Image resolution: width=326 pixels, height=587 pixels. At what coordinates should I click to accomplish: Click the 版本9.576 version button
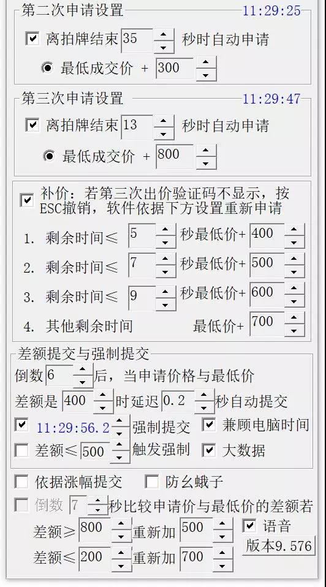278,545
